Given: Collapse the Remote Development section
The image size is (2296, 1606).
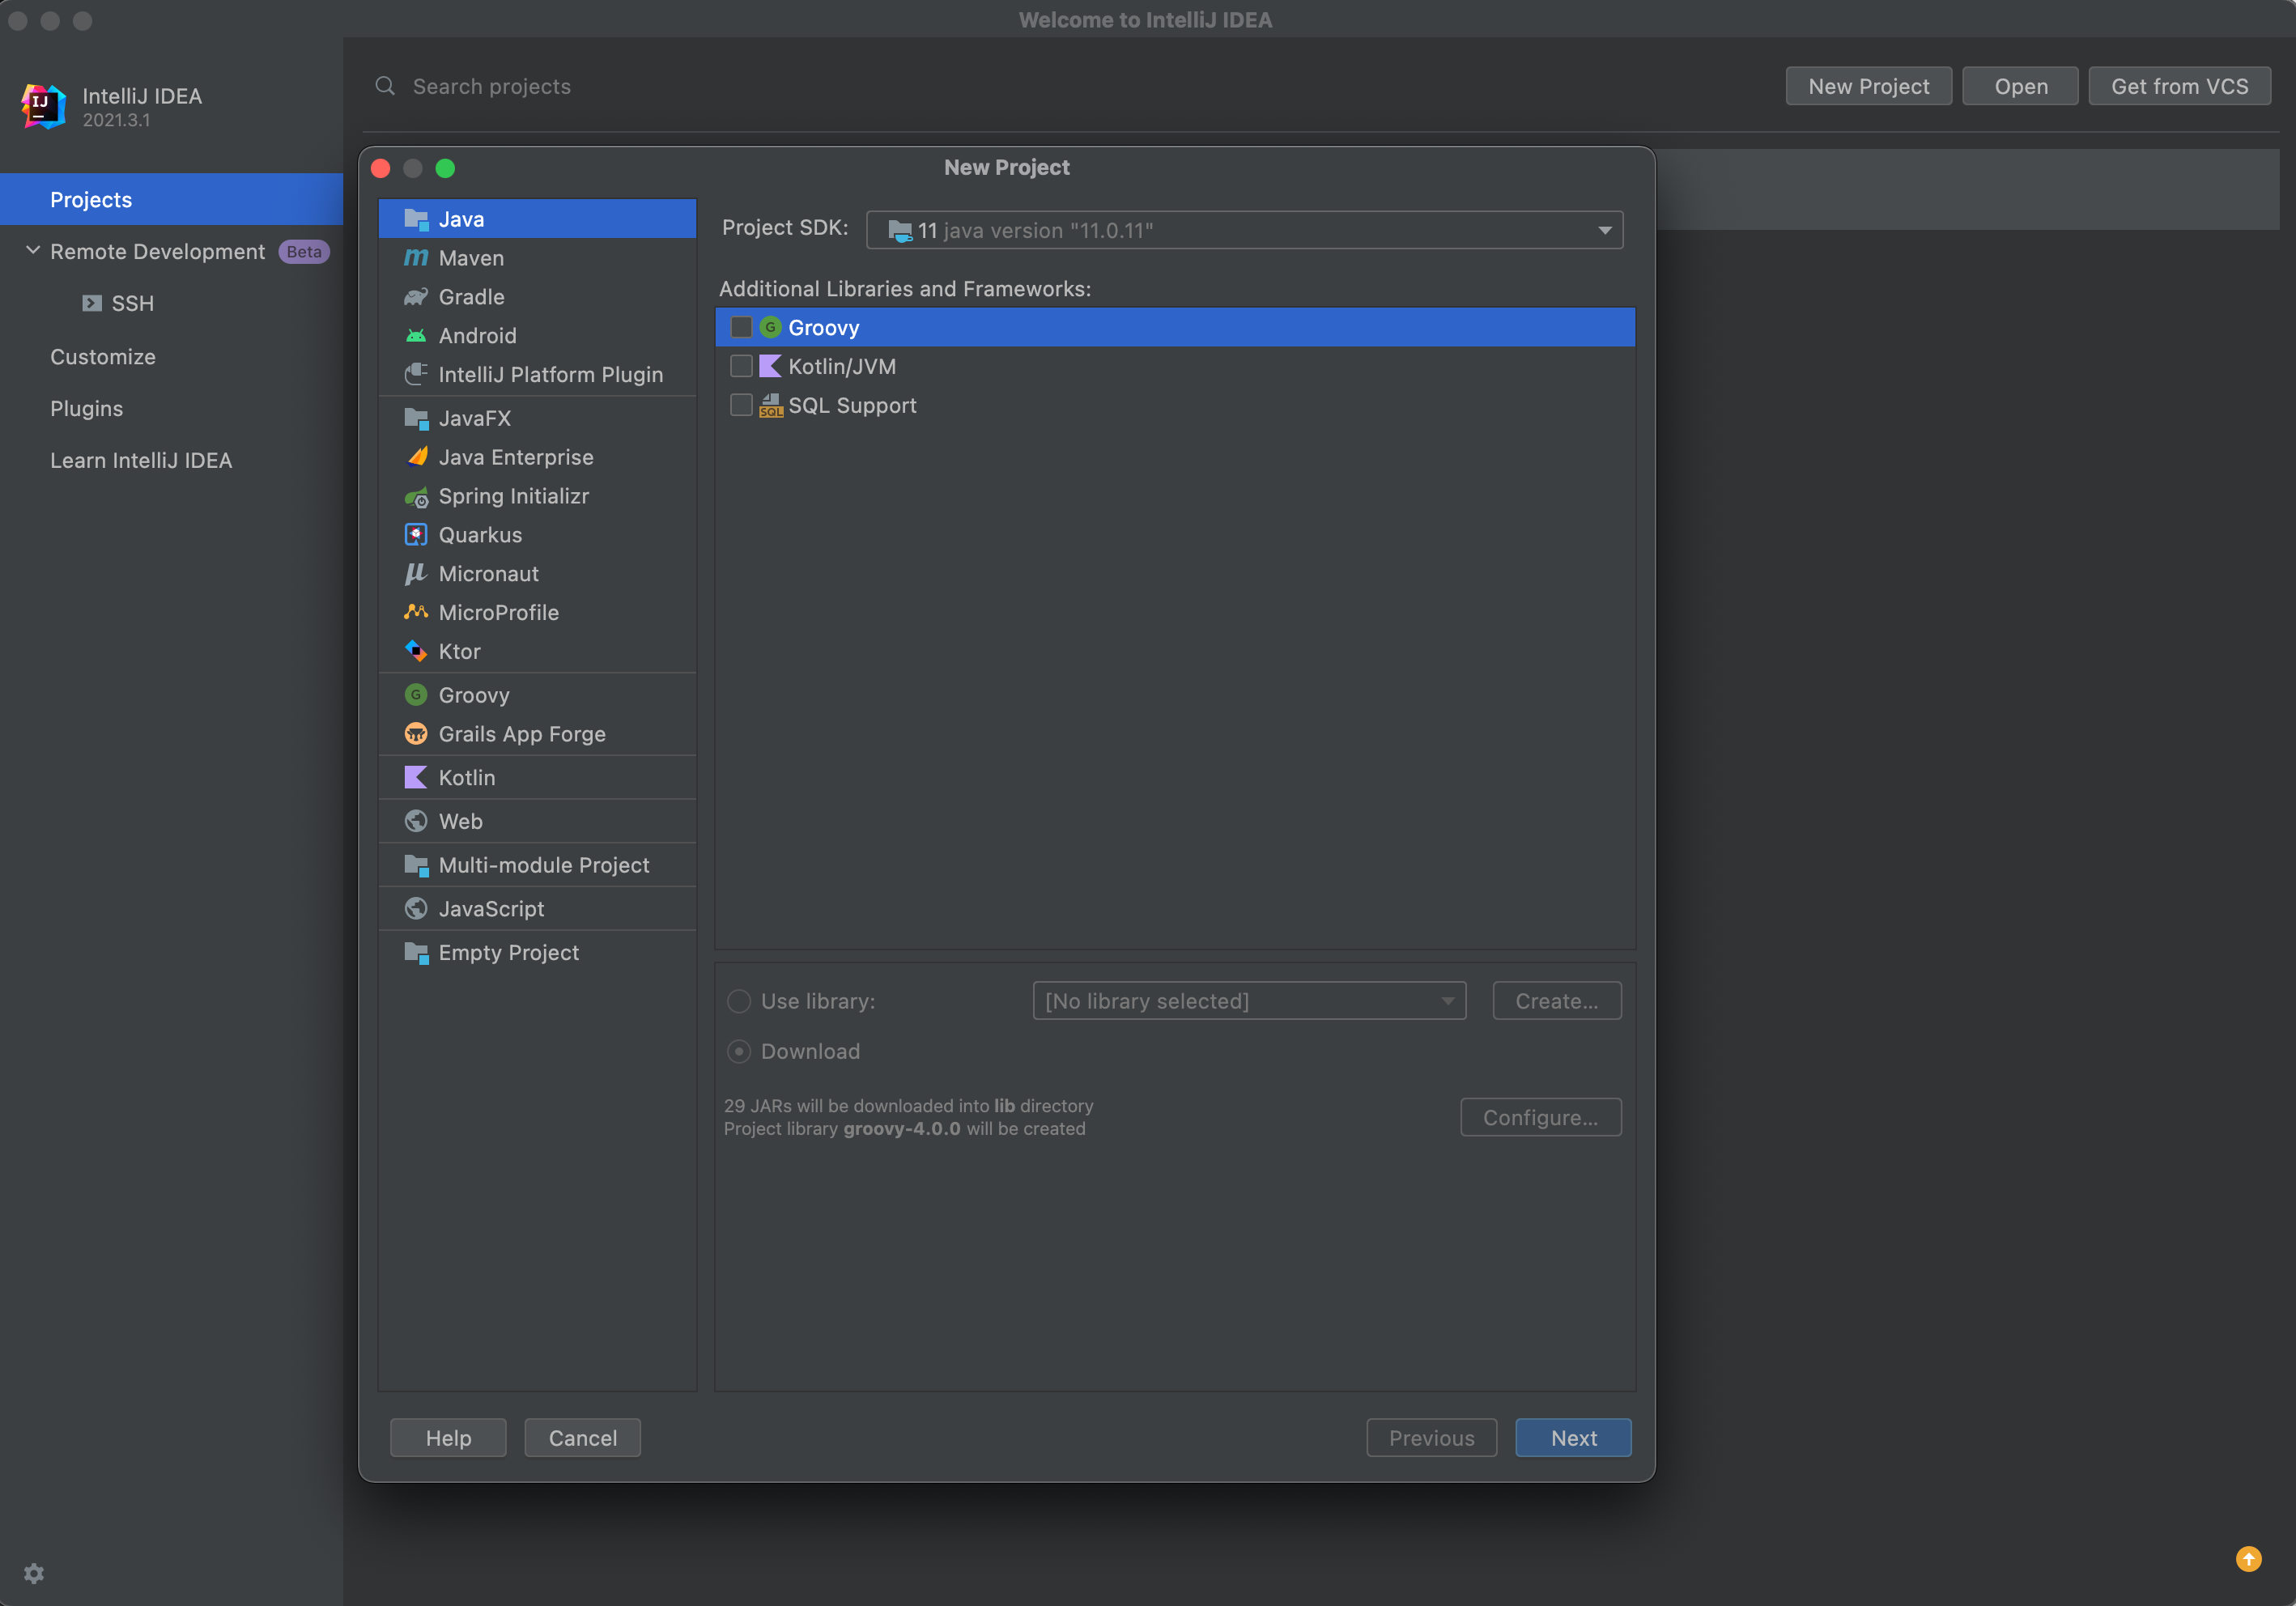Looking at the screenshot, I should pyautogui.click(x=33, y=251).
